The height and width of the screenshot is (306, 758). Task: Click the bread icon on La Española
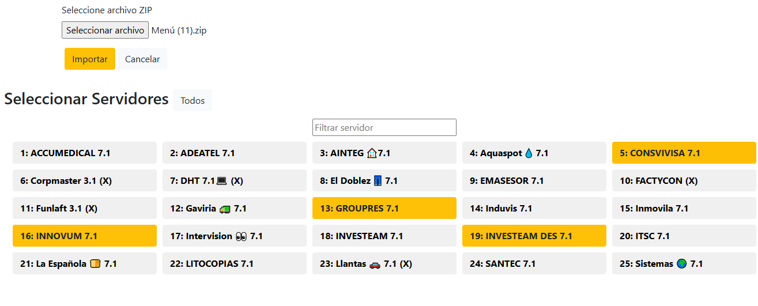(95, 264)
